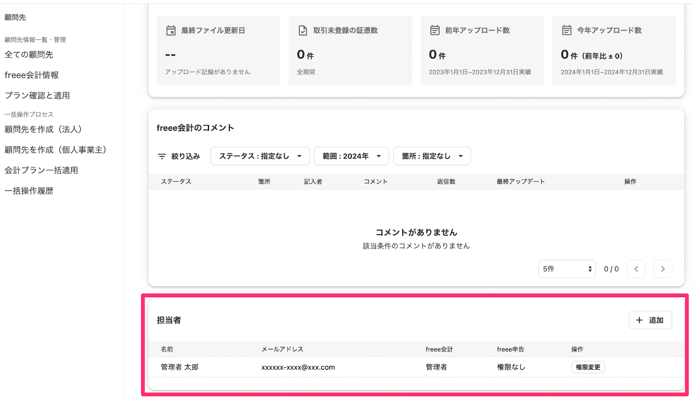Open 全ての顧問先 in sidebar

coord(29,54)
